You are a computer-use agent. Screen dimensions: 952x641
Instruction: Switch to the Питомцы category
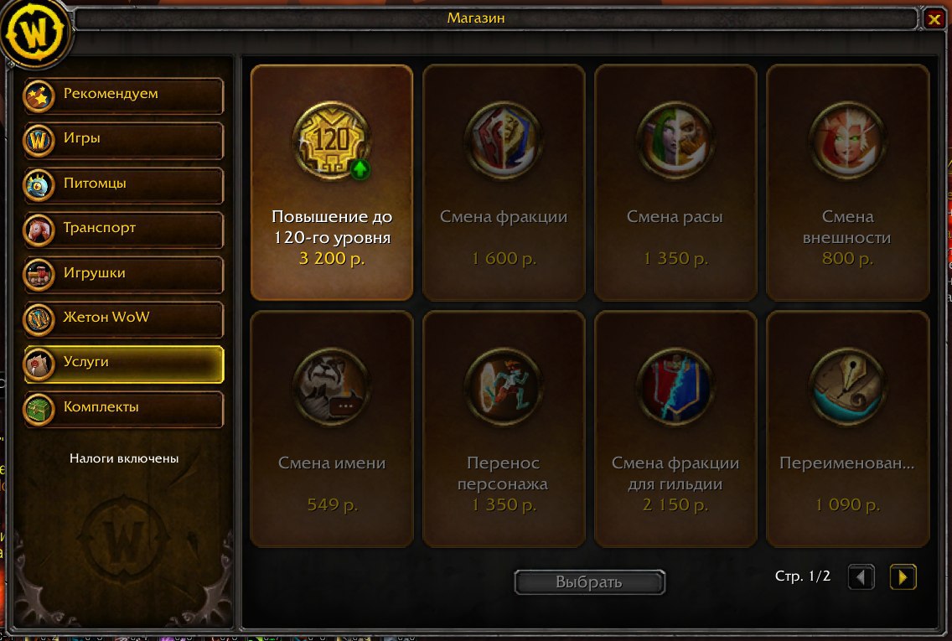point(123,185)
